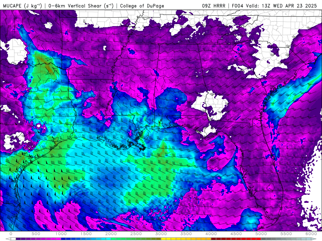
Task: Click the 6000 label on the color scale
Action: click(x=311, y=234)
